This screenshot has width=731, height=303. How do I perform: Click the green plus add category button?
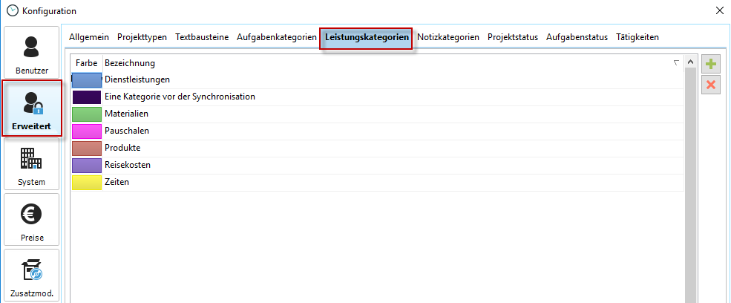pos(711,65)
